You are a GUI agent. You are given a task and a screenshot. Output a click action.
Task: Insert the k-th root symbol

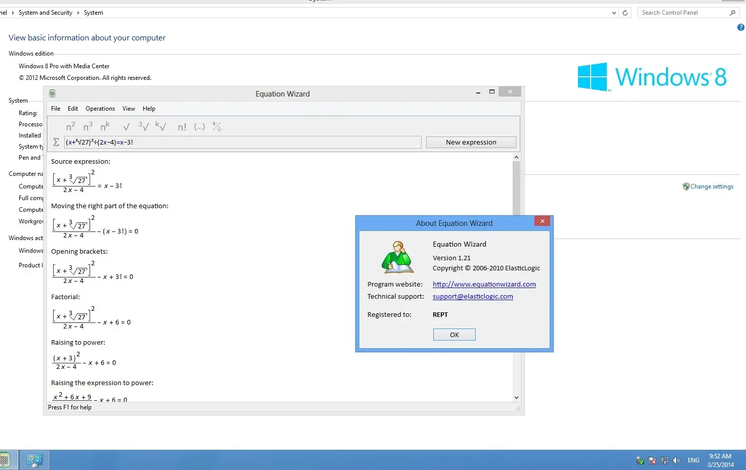click(x=160, y=126)
